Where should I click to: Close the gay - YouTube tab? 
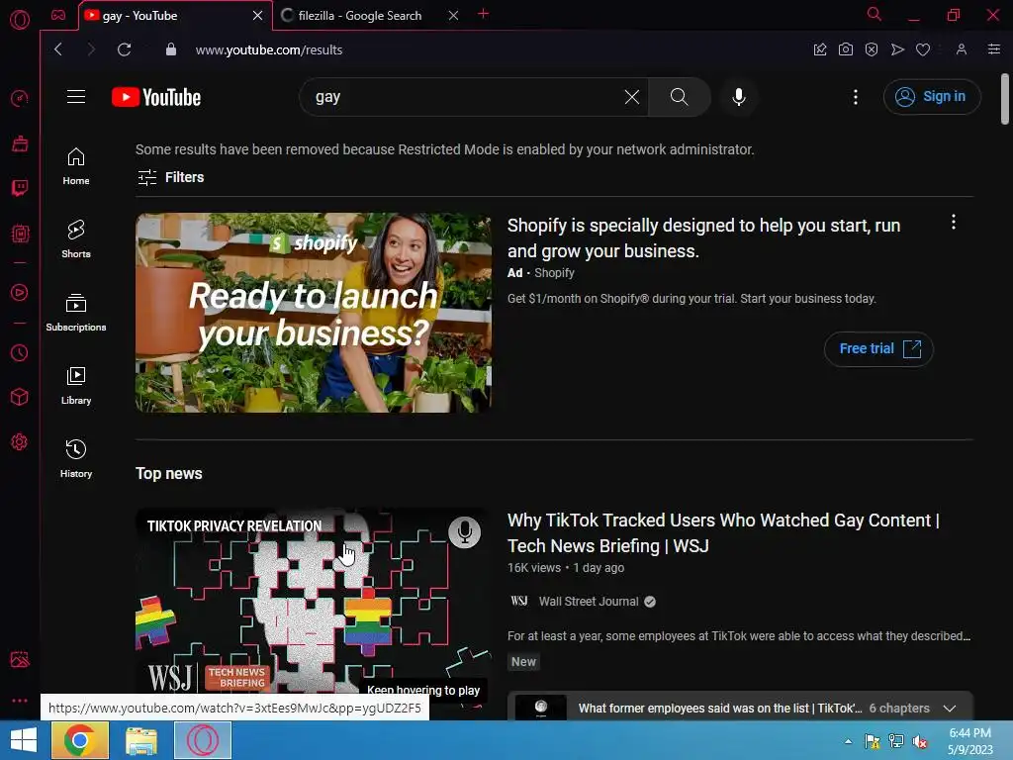(257, 16)
